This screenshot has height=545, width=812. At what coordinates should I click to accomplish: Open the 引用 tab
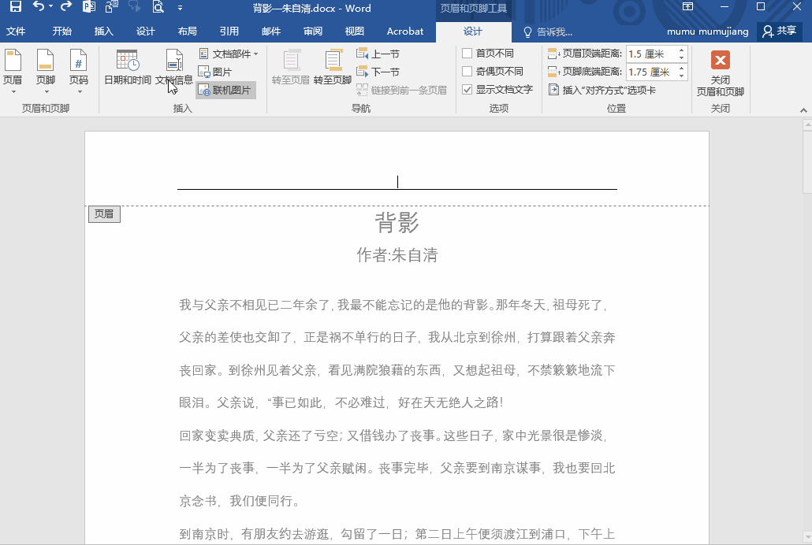coord(229,31)
